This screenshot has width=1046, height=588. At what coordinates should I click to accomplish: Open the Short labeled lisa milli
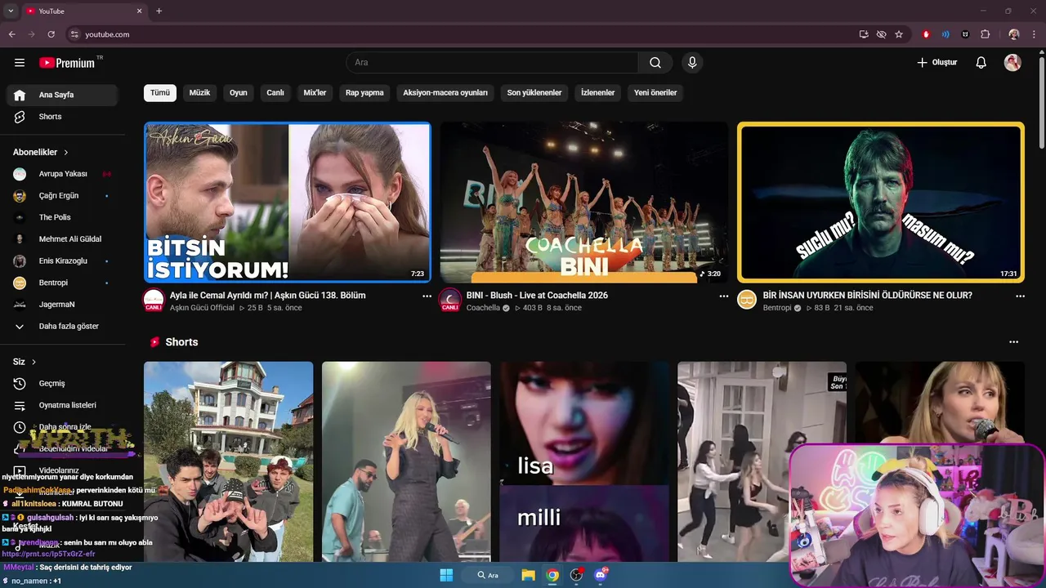584,461
